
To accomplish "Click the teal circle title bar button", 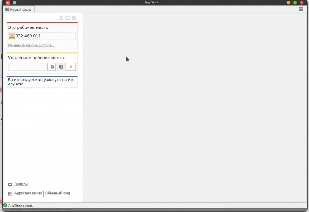I will click(x=14, y=2).
